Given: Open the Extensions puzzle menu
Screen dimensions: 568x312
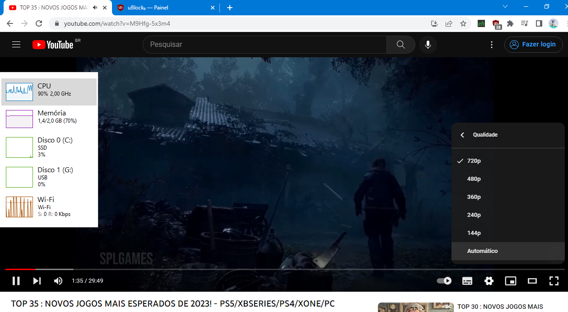Looking at the screenshot, I should click(x=510, y=23).
